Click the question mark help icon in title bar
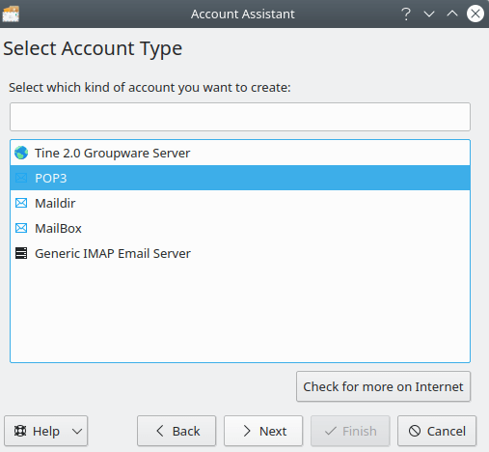Screen dimensions: 489x452 coord(406,14)
